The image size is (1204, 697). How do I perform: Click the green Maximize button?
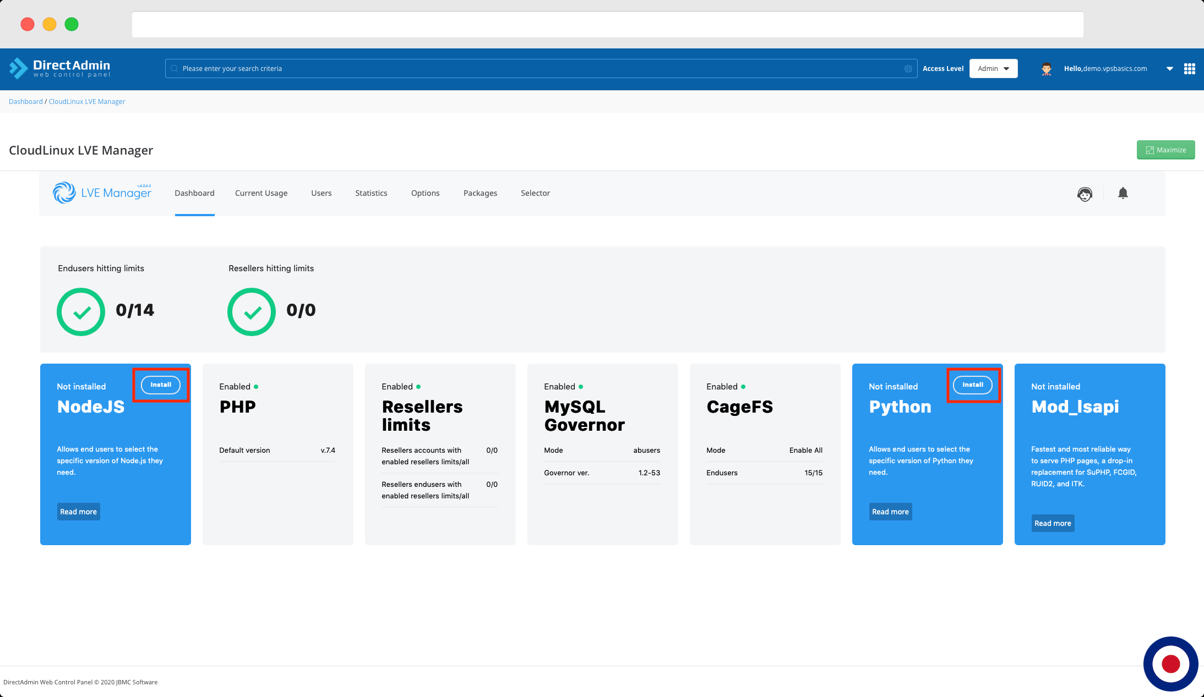[1165, 150]
